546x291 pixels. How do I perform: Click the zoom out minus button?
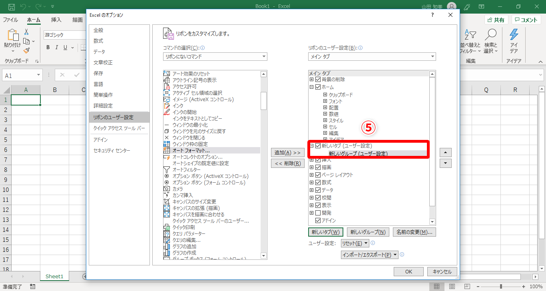click(478, 287)
